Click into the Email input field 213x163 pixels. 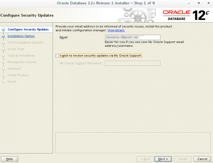pyautogui.click(x=133, y=37)
